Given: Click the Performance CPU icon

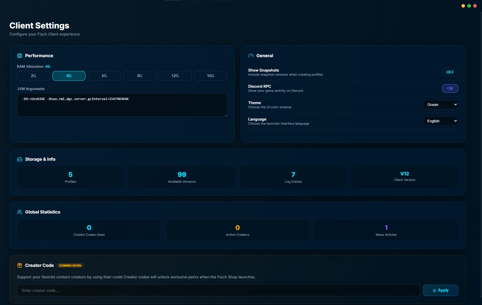Looking at the screenshot, I should coord(19,56).
